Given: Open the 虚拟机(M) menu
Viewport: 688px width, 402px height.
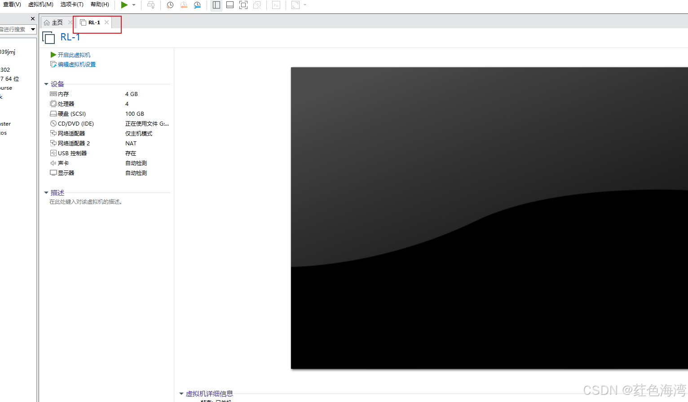Looking at the screenshot, I should (x=41, y=4).
